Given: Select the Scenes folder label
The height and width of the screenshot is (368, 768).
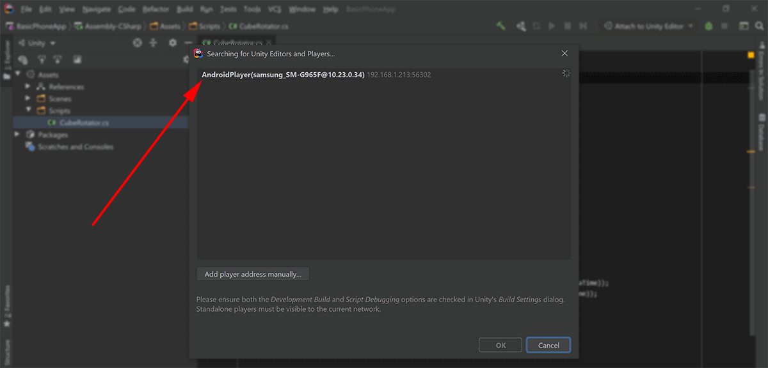Looking at the screenshot, I should coord(60,99).
